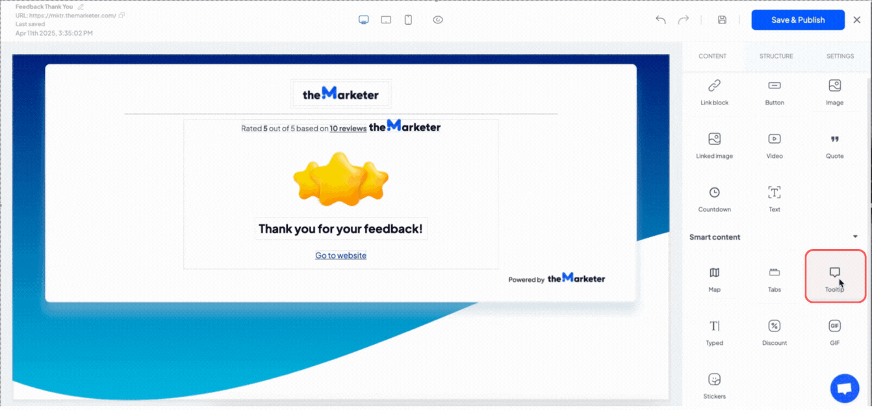Switch to mobile phone view
Screen dimensions: 872x410
click(x=408, y=19)
